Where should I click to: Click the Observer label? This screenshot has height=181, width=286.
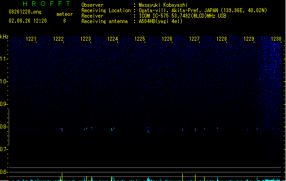[92, 5]
